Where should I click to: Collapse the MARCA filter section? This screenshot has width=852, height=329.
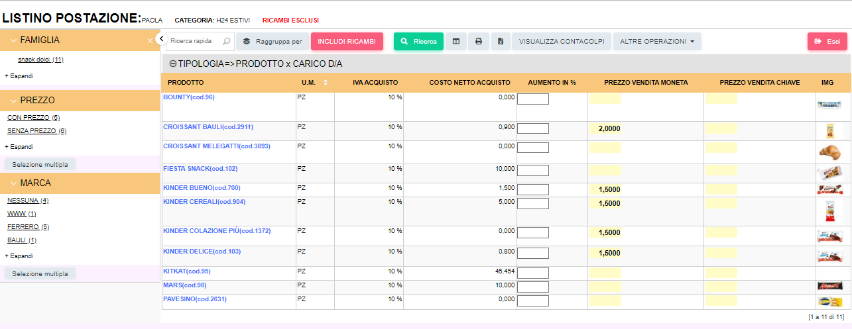point(13,183)
